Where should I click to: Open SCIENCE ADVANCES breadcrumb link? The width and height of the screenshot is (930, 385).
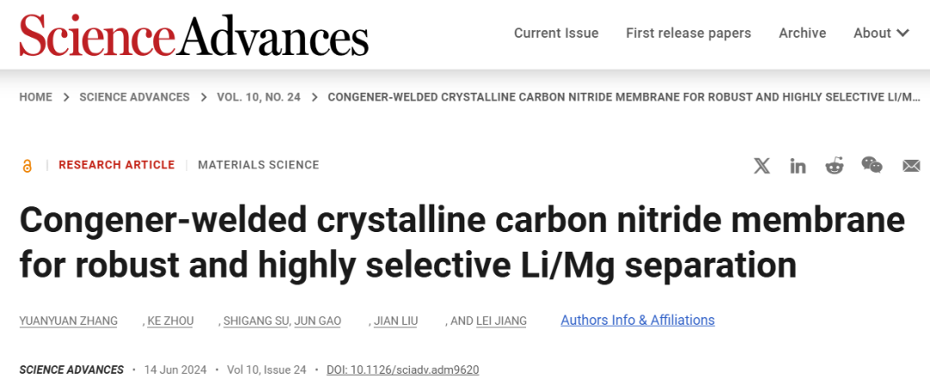134,97
